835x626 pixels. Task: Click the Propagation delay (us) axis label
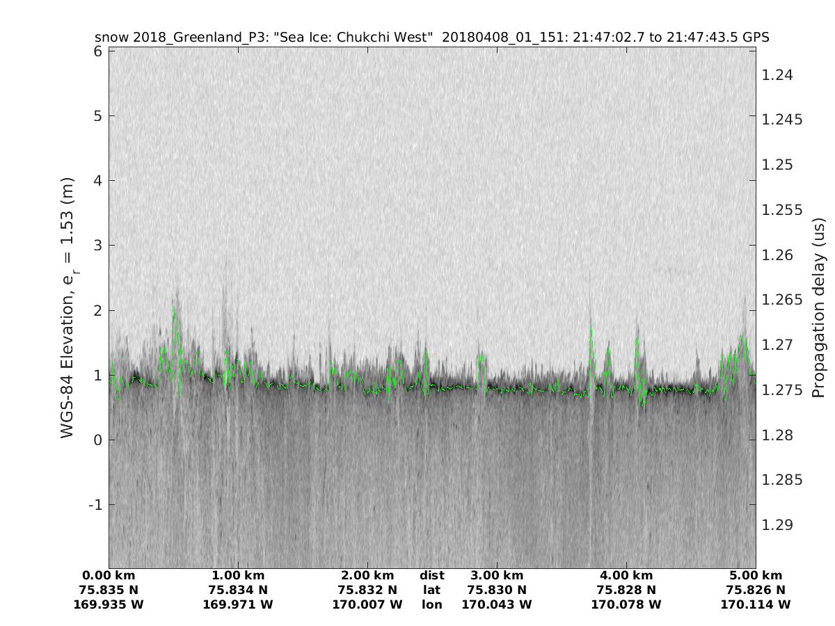coord(818,307)
